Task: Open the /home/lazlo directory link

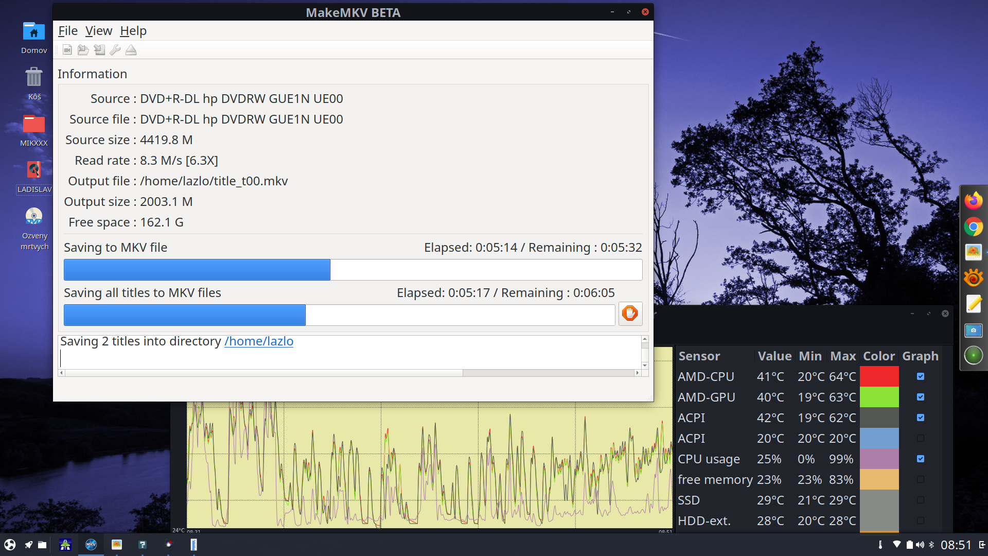Action: [x=259, y=341]
